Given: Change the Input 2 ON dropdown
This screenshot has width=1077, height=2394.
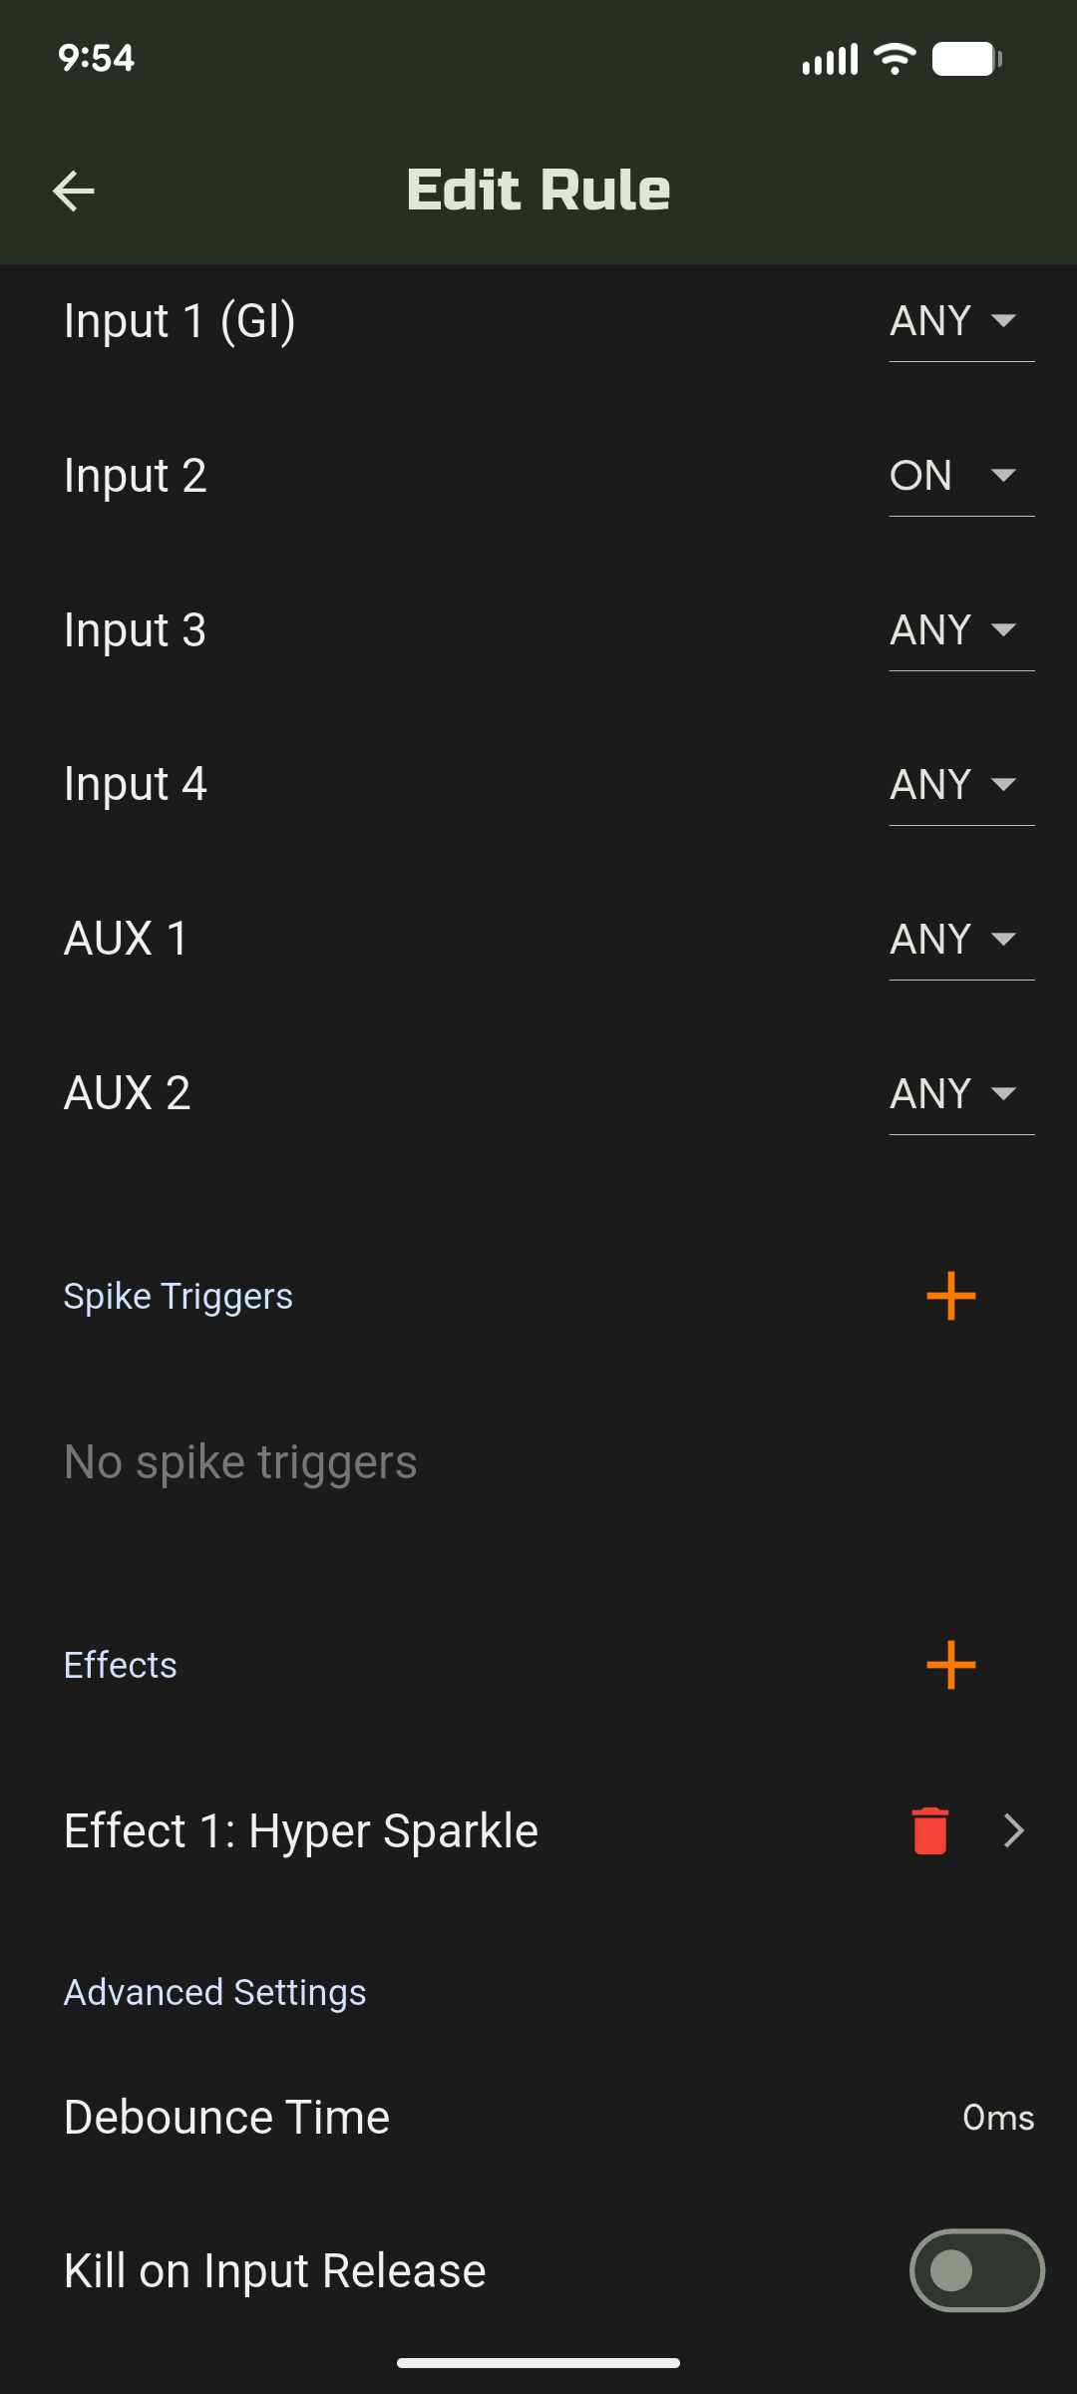Looking at the screenshot, I should pyautogui.click(x=960, y=476).
